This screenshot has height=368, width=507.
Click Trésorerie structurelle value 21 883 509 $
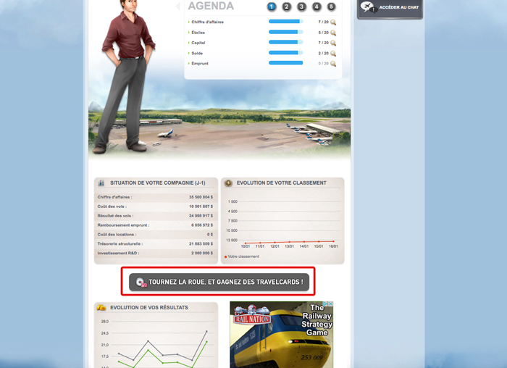pos(201,244)
